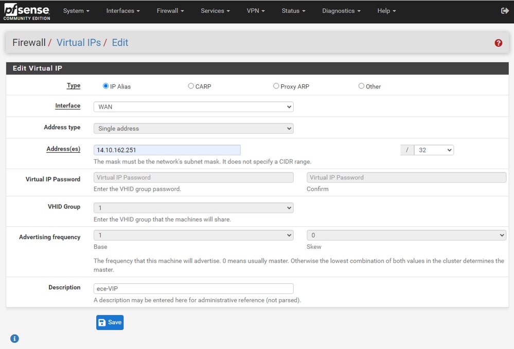Open the subnet mask dropdown showing 32
Screen dimensions: 514x349
coord(434,150)
